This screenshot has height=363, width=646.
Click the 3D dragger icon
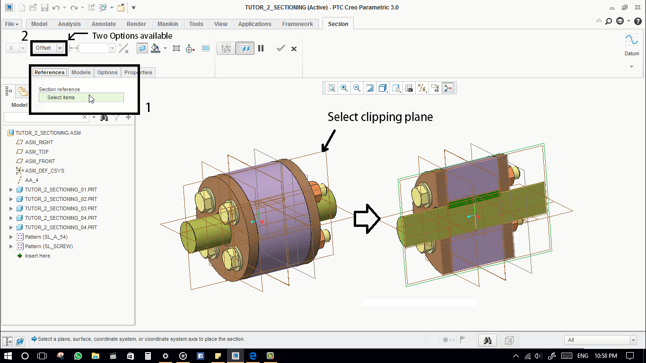[x=190, y=48]
